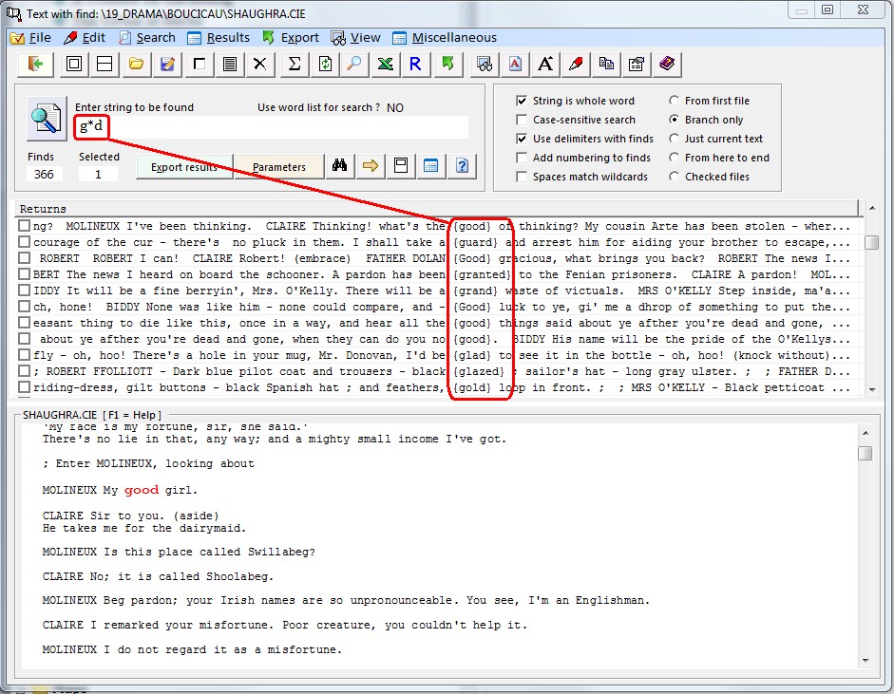
Task: Click the purple book toolbar icon
Action: (x=667, y=65)
